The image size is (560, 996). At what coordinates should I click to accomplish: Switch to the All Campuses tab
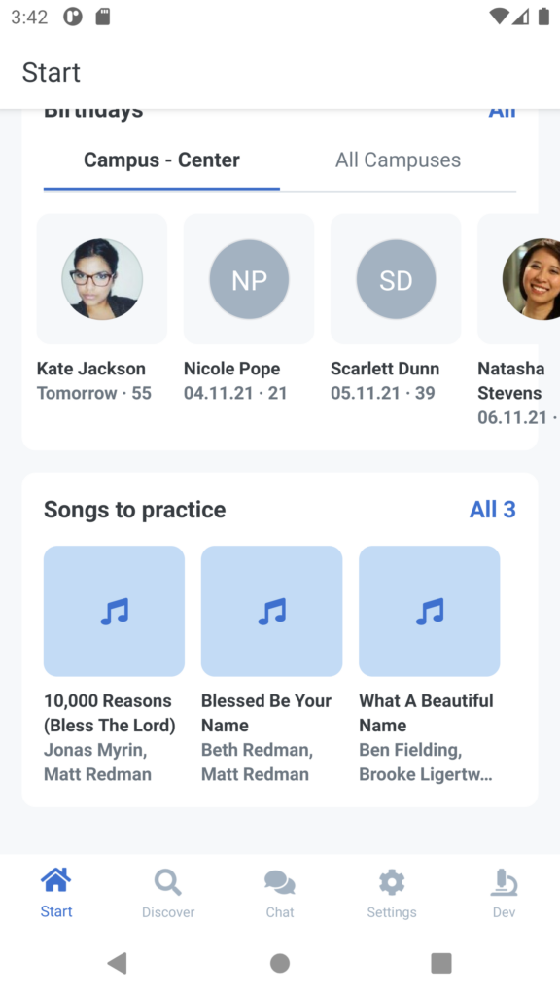coord(398,160)
